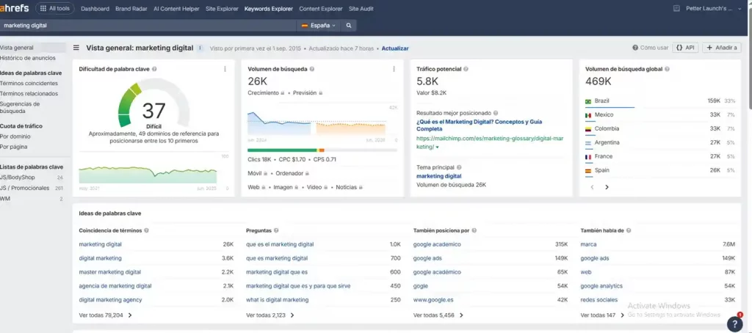Click keyword google academico

pos(437,244)
